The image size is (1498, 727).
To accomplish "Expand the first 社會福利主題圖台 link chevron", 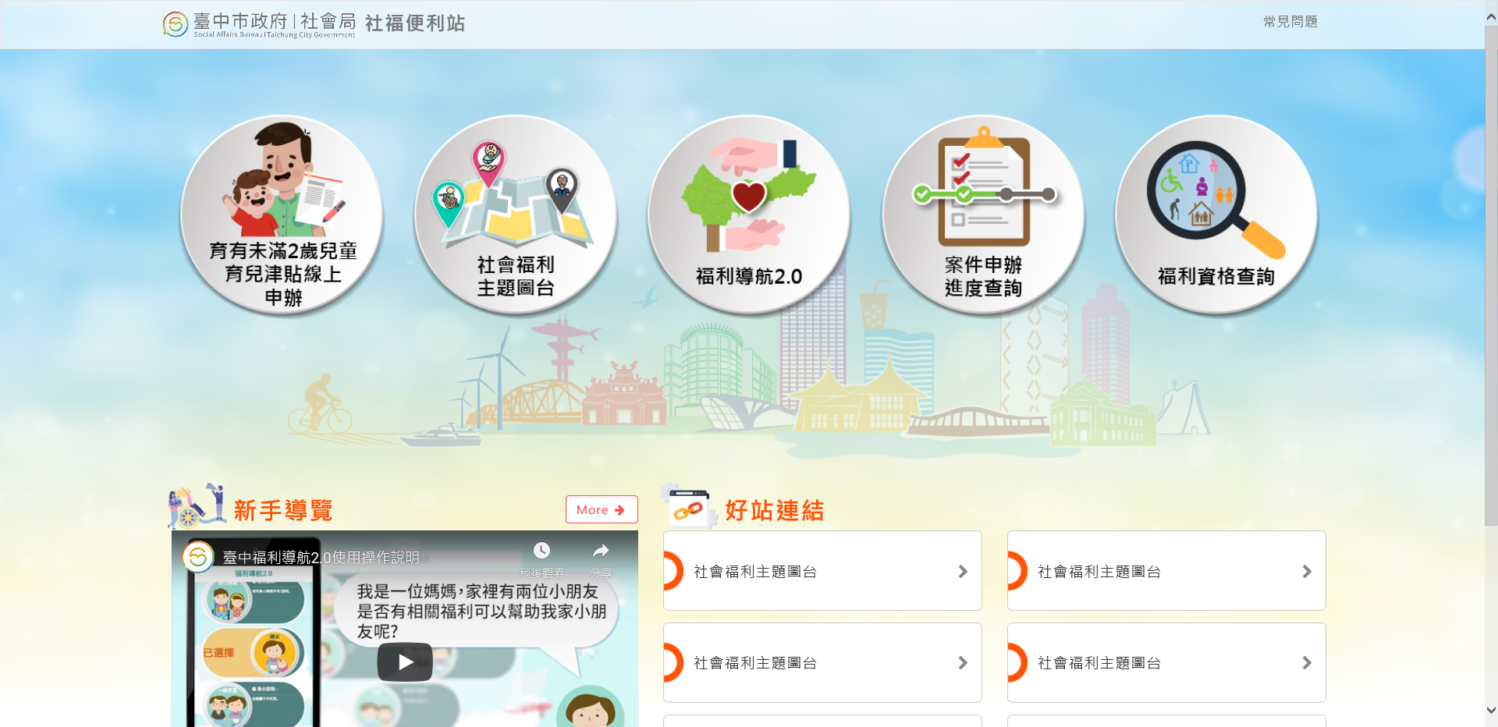I will pyautogui.click(x=963, y=572).
